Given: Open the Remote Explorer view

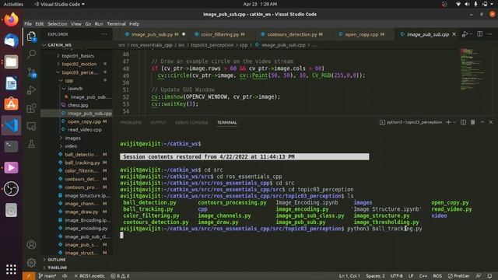Looking at the screenshot, I should click(31, 126).
